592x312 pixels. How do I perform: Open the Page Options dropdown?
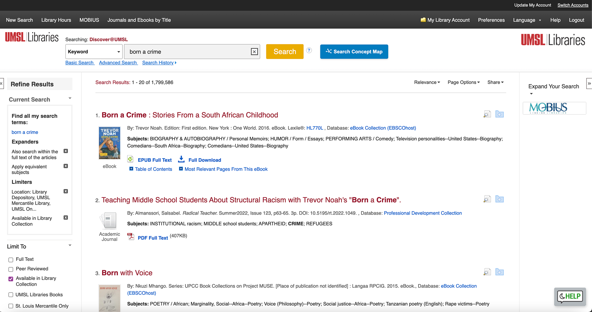point(464,82)
